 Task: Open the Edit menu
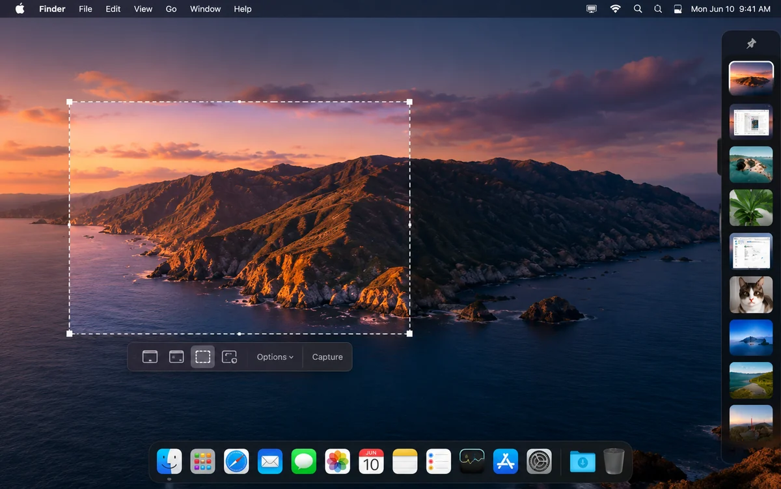[113, 9]
